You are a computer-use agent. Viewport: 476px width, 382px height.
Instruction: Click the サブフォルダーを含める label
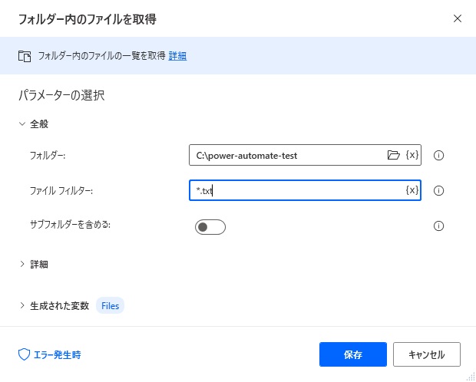(70, 225)
